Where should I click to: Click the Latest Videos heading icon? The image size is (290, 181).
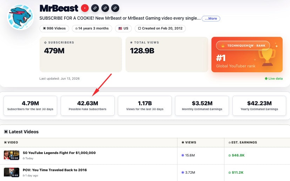coord(6,132)
